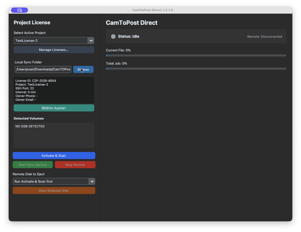Click the Remote Disk to Eject label

pos(28,174)
